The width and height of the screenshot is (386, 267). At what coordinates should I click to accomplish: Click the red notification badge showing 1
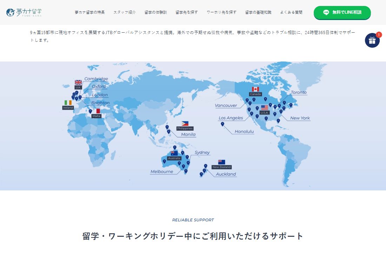[379, 35]
